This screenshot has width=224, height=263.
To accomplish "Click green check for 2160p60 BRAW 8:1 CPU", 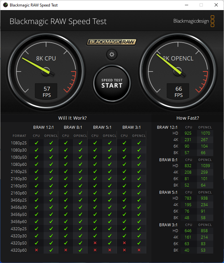I will [66, 193].
